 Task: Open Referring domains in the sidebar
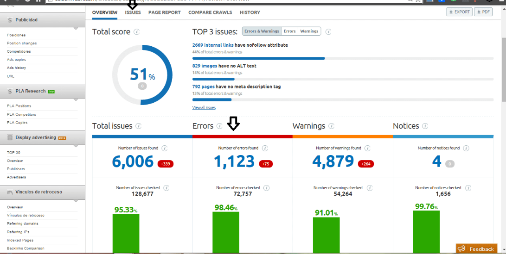pyautogui.click(x=23, y=223)
